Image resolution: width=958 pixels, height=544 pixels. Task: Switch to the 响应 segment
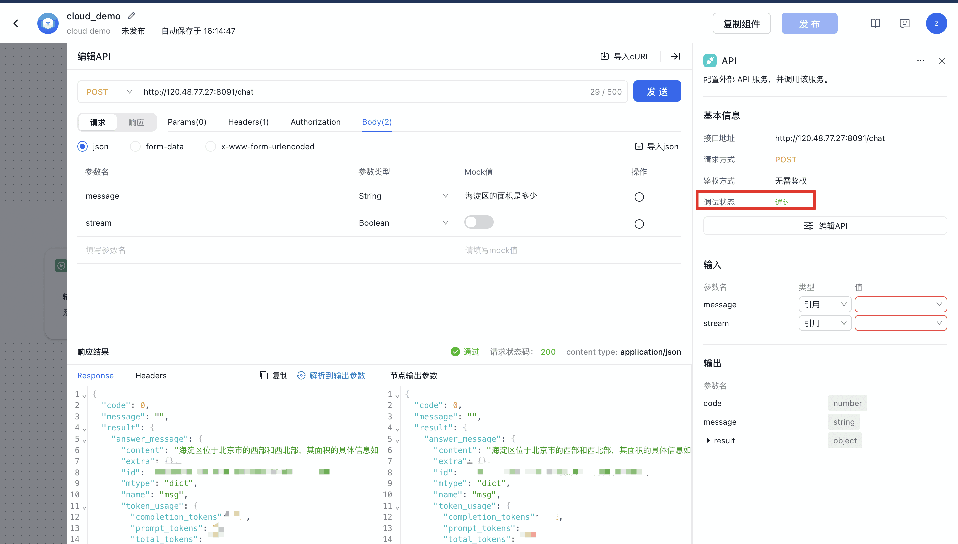tap(136, 122)
